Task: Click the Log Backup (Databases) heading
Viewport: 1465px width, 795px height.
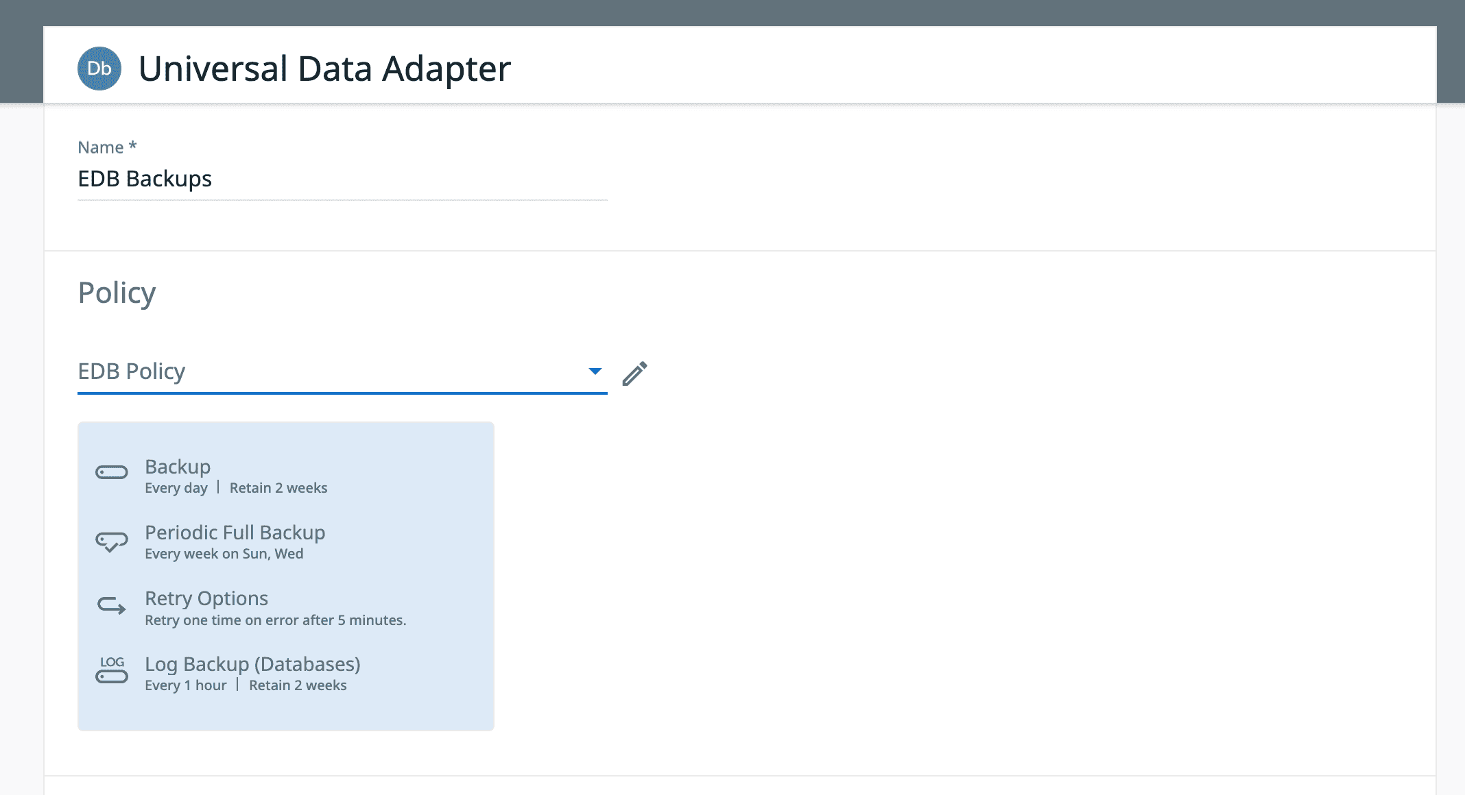Action: (x=252, y=664)
